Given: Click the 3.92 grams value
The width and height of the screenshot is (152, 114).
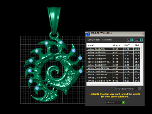Looking at the screenshot, I should tap(116, 49).
